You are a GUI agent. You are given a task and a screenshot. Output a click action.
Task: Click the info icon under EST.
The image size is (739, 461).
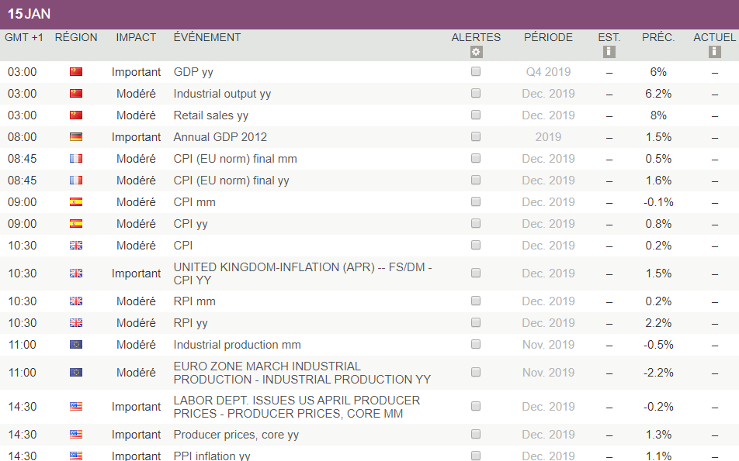click(x=609, y=52)
